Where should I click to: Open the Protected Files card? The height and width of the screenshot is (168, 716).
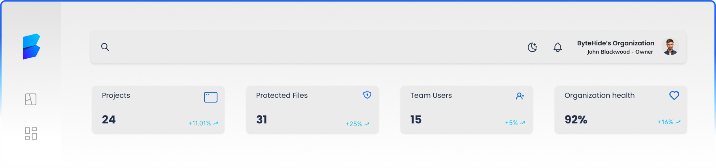point(312,110)
